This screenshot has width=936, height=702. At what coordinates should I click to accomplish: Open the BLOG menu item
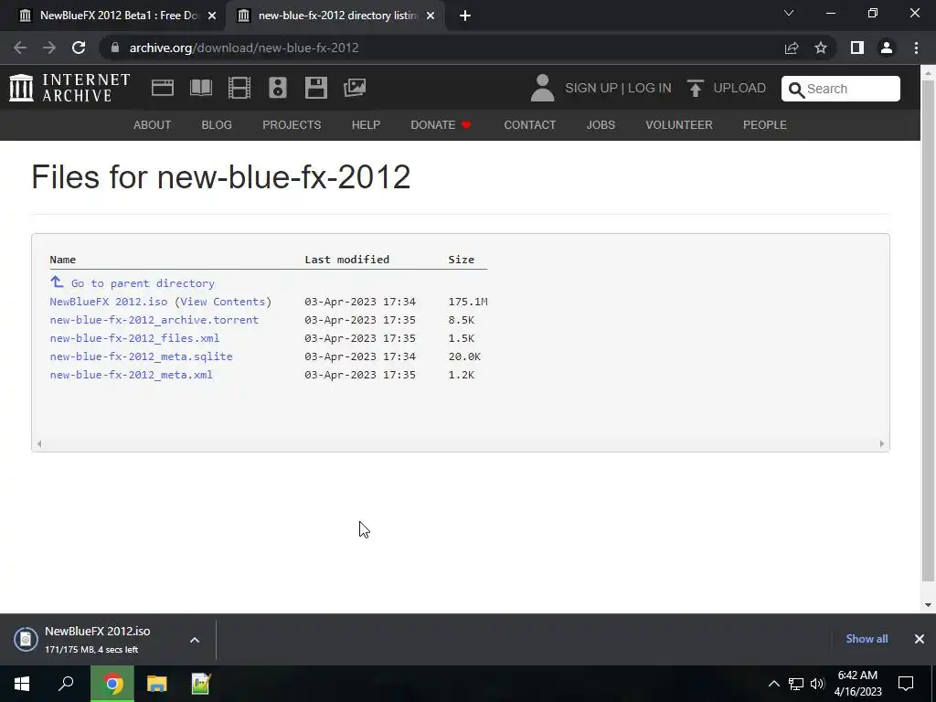pos(217,124)
